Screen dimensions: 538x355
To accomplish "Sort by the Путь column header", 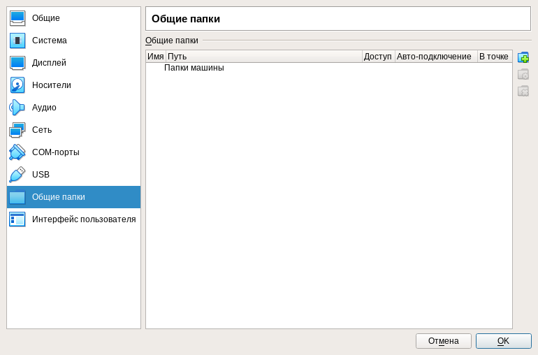I will pyautogui.click(x=264, y=57).
